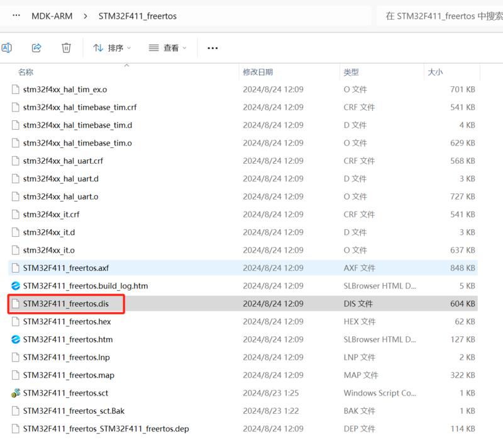Click the 2024/8/23 1:22 date cell
503x444 pixels.
271,411
